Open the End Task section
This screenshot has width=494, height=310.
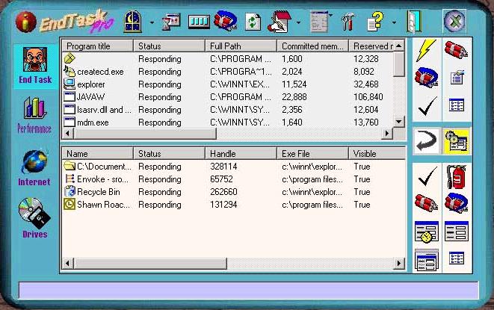pos(35,66)
